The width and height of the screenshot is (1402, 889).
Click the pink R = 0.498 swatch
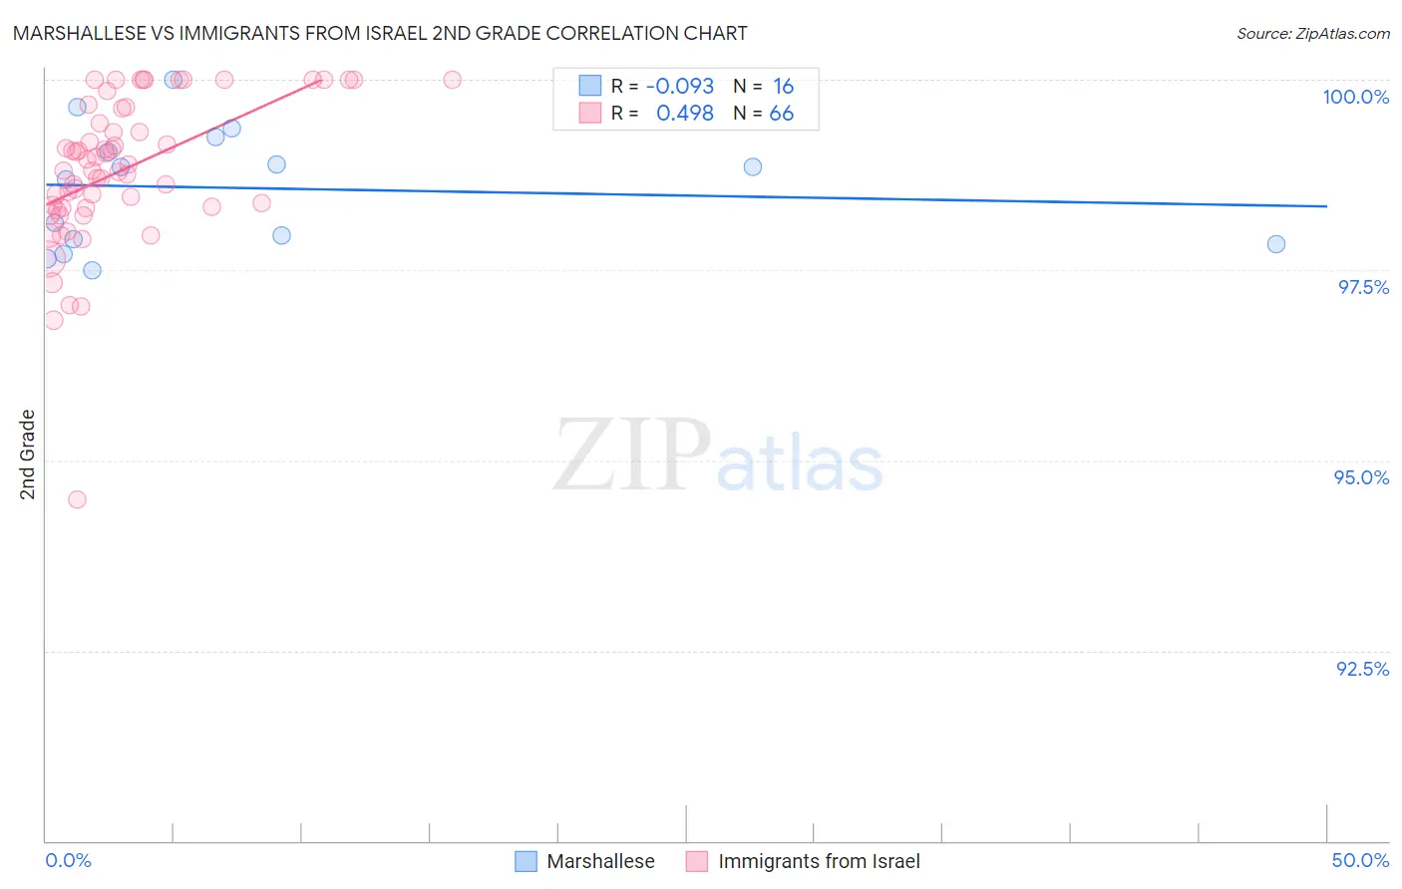tap(590, 113)
